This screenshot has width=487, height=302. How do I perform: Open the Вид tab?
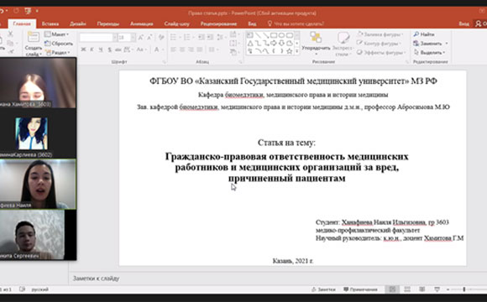click(252, 23)
